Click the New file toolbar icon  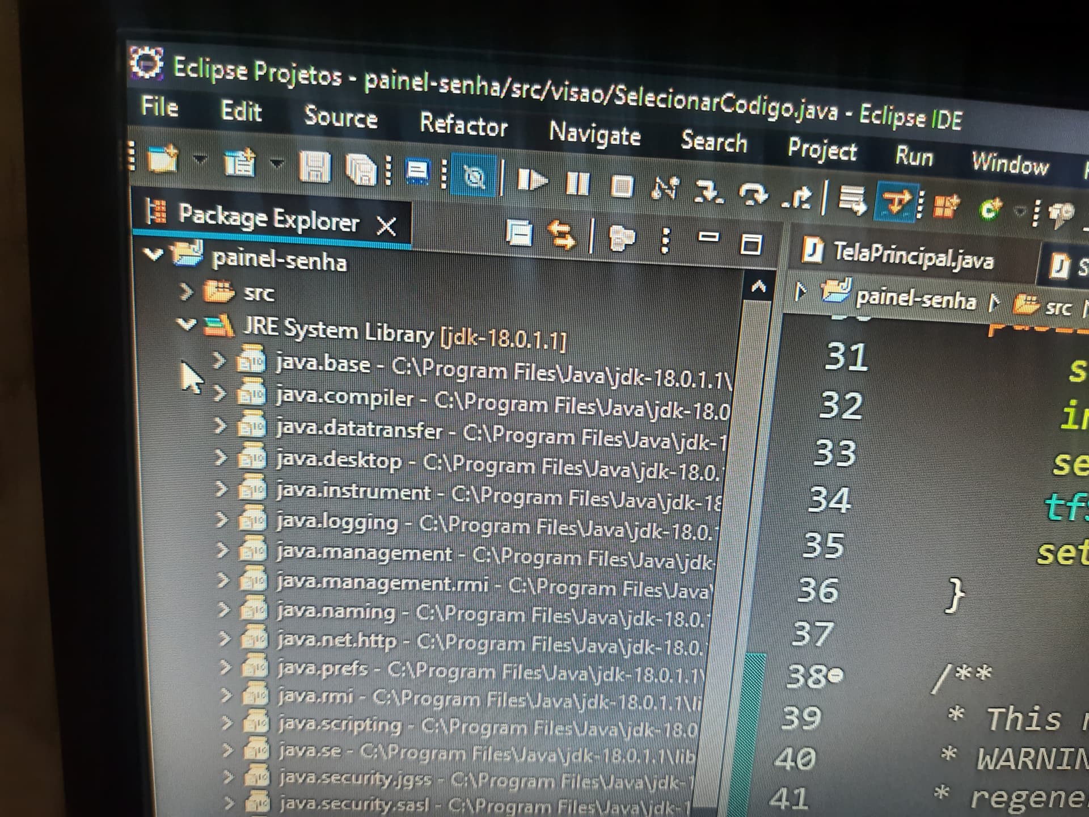pyautogui.click(x=163, y=159)
